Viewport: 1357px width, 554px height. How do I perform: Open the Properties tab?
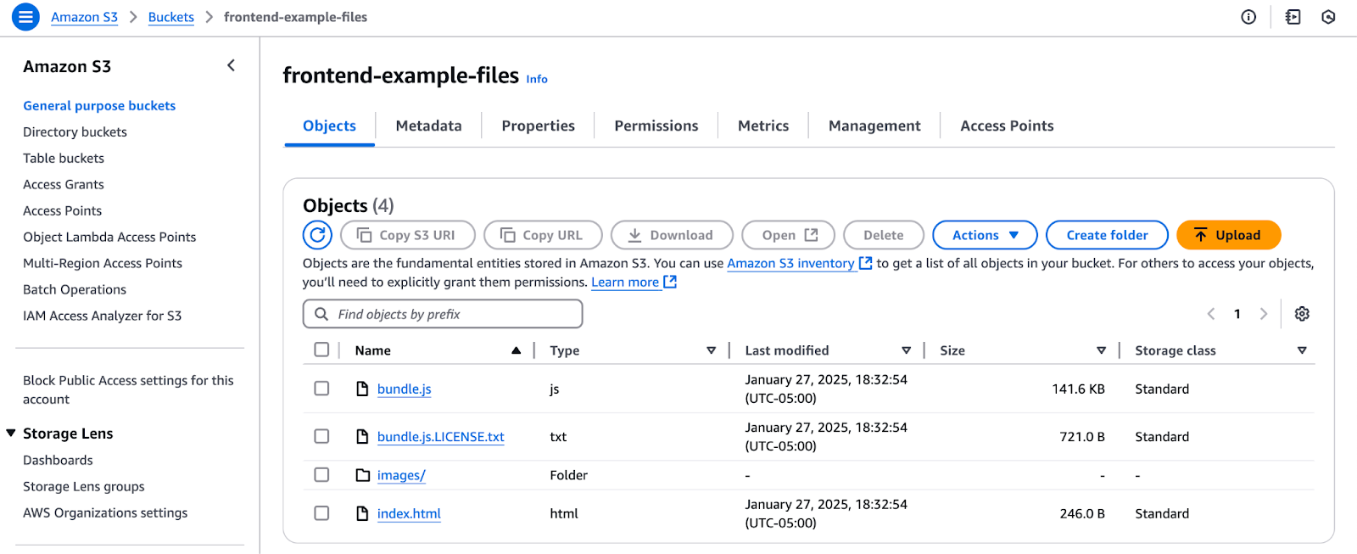538,126
